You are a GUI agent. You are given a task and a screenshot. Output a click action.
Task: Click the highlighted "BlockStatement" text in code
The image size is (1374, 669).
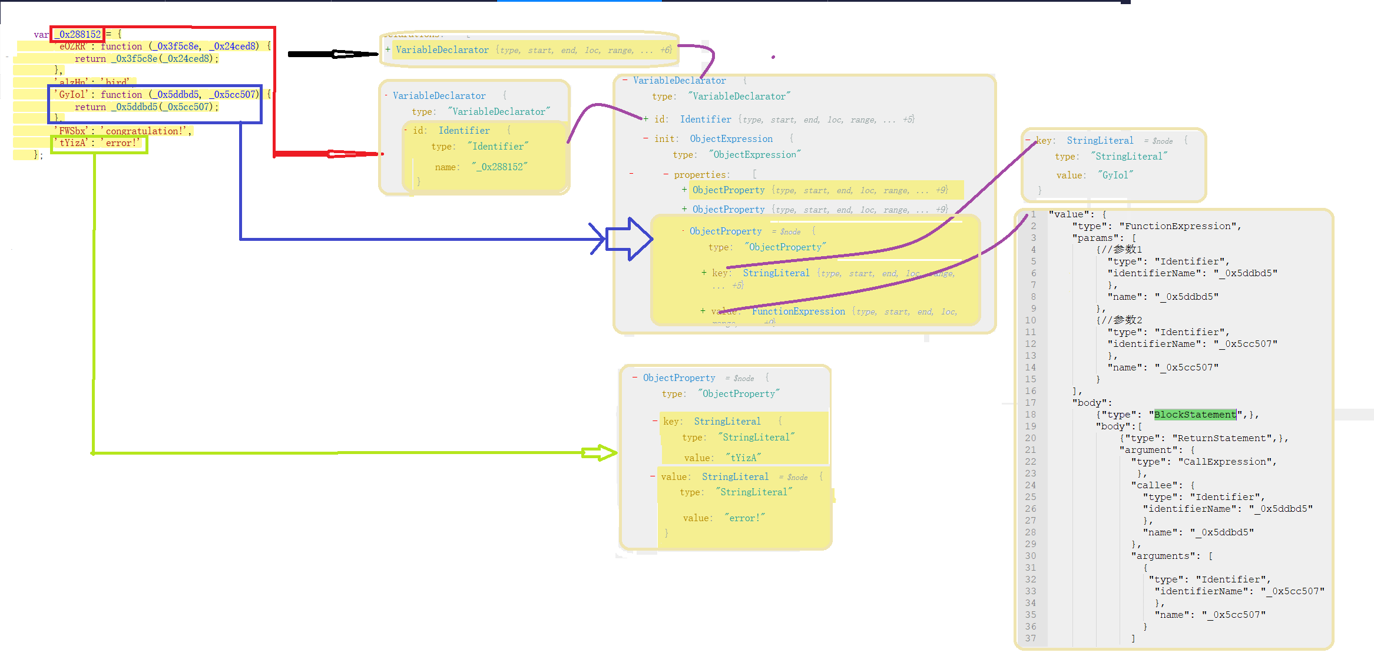coord(1194,414)
